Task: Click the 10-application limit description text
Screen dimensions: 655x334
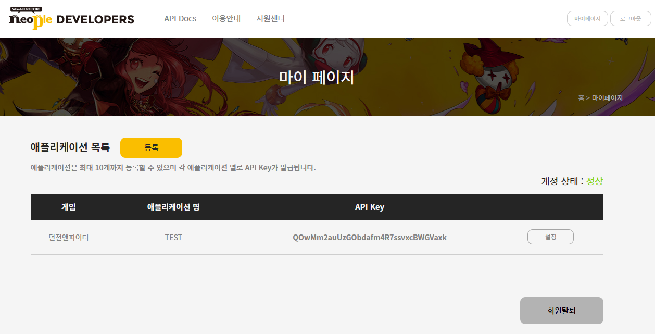Action: (x=173, y=168)
